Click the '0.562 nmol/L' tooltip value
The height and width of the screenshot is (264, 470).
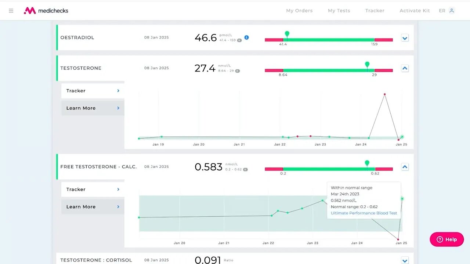coord(344,201)
